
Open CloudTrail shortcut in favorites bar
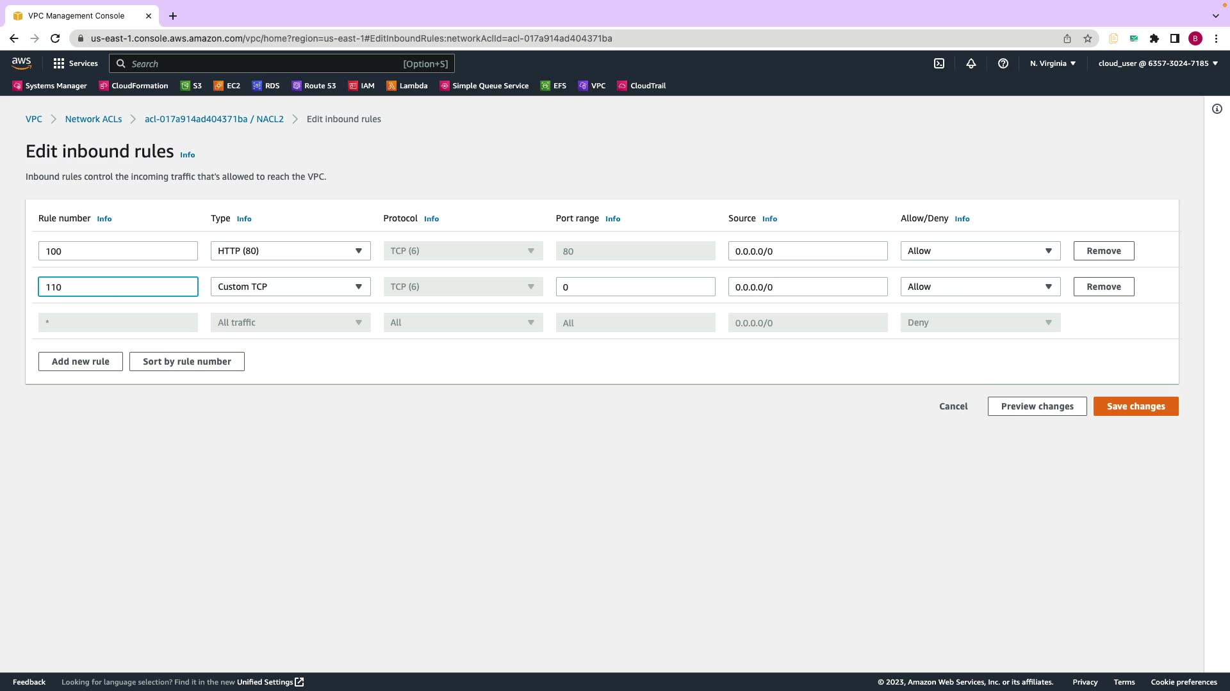(641, 86)
